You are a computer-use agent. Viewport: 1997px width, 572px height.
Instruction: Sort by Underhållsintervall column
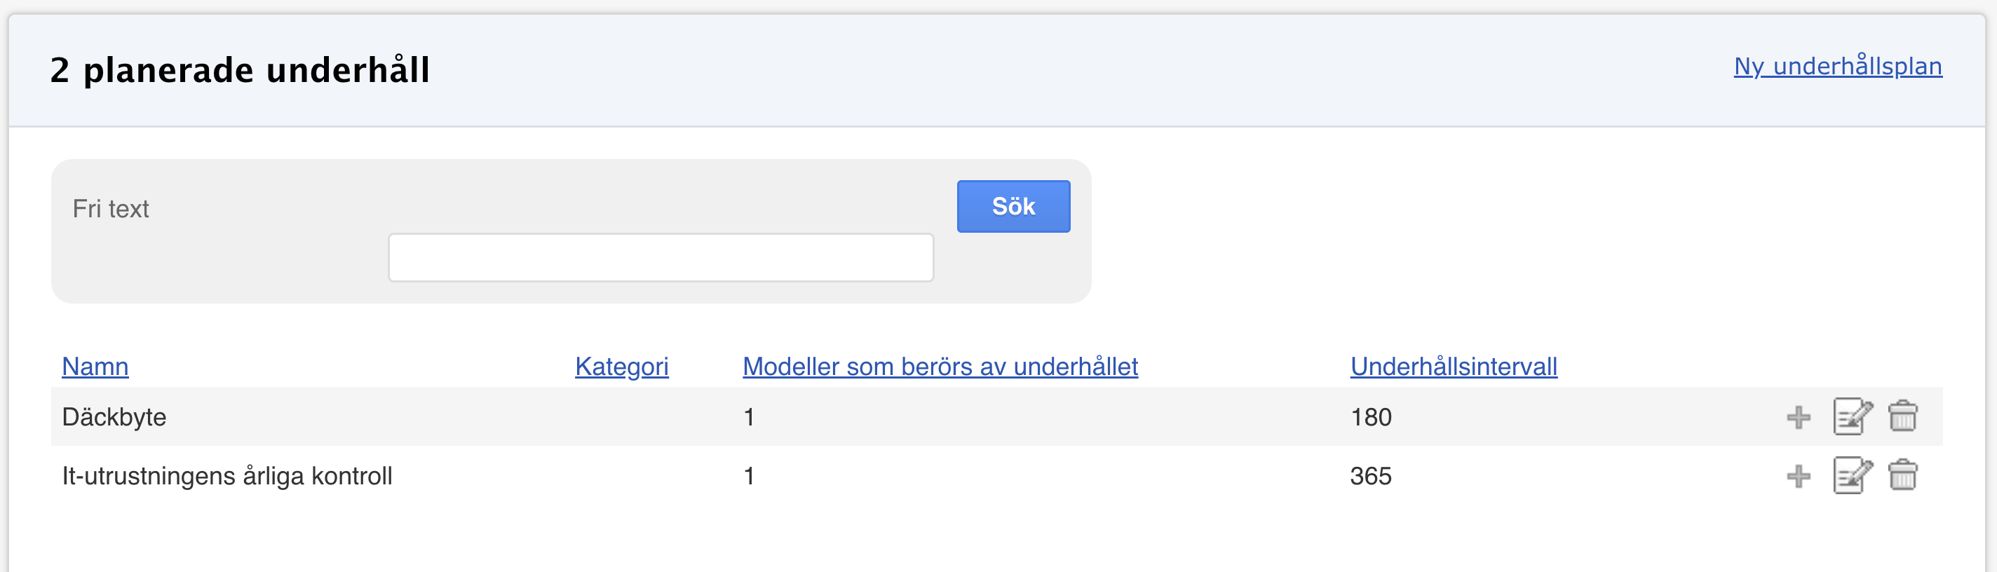click(x=1453, y=366)
